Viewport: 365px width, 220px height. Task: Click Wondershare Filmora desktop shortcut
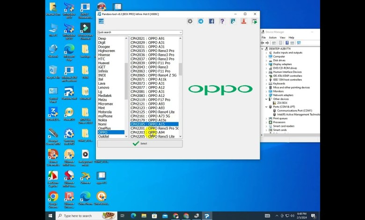click(x=85, y=31)
